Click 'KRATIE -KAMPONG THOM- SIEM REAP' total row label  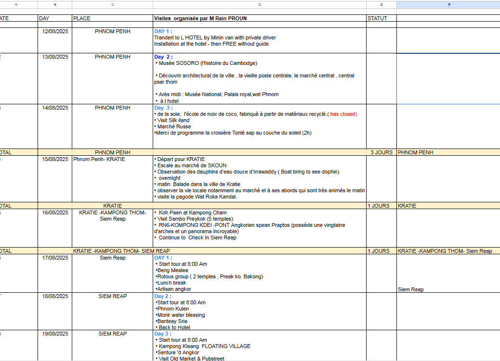point(121,251)
